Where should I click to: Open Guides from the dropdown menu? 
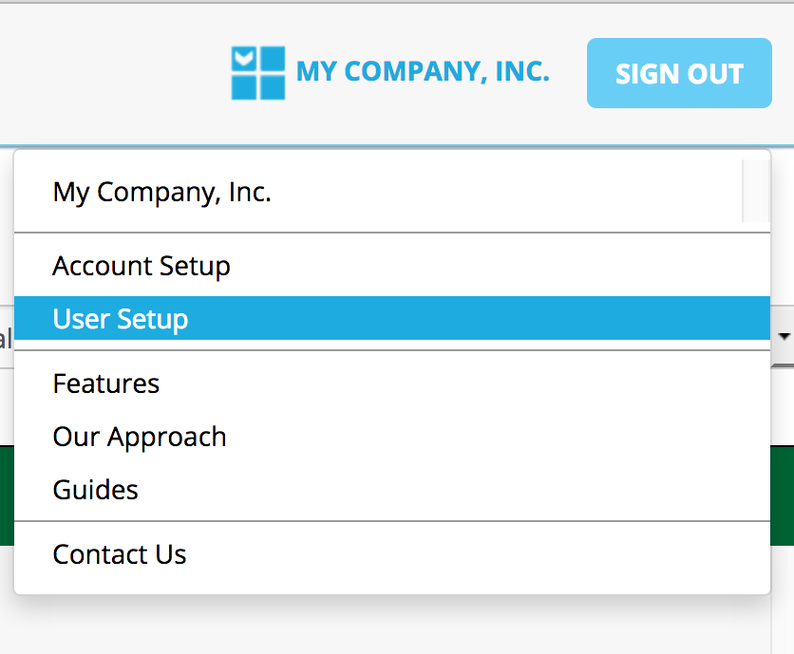[96, 490]
